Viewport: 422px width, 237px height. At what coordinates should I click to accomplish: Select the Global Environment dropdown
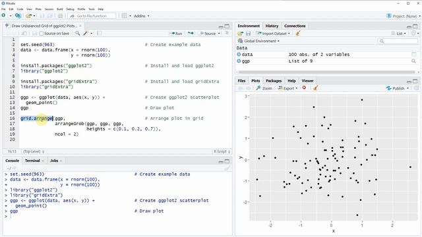coord(258,41)
